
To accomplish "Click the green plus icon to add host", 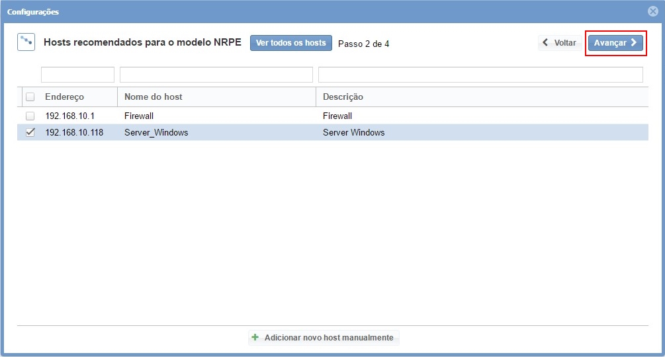I will [255, 338].
